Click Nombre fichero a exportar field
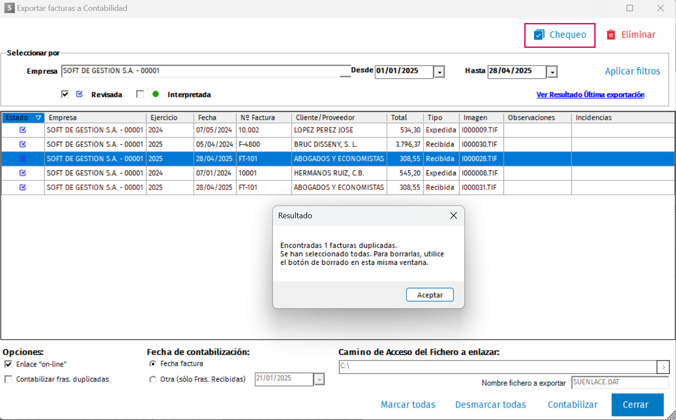676x420 pixels. [x=620, y=382]
